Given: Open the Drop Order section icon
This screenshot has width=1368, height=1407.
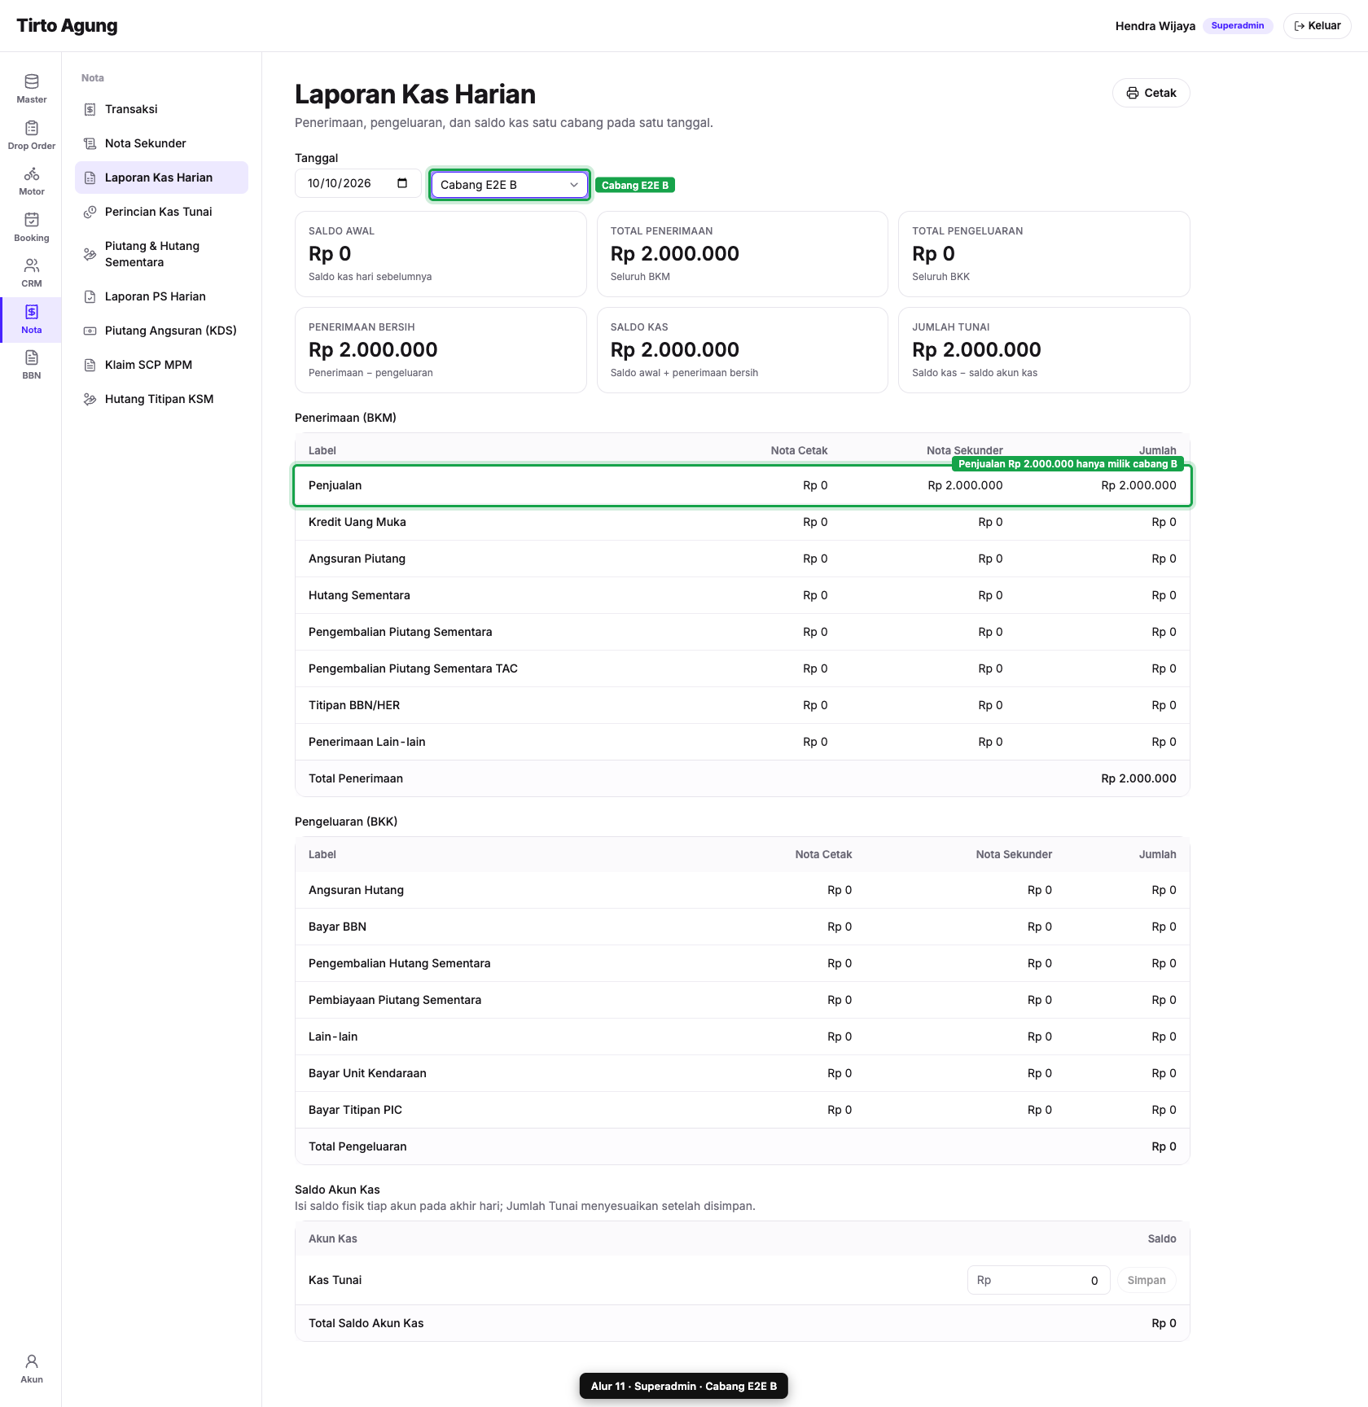Looking at the screenshot, I should pyautogui.click(x=32, y=128).
